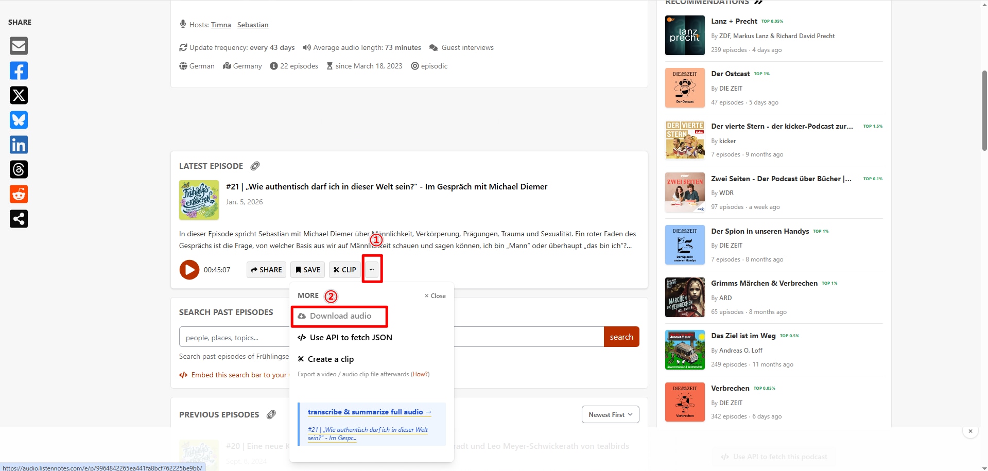Image resolution: width=988 pixels, height=471 pixels.
Task: Open the Newest First sorting dropdown
Action: tap(610, 414)
